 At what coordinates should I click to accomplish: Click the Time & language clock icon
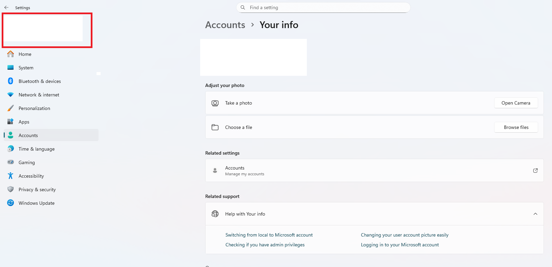pos(10,149)
